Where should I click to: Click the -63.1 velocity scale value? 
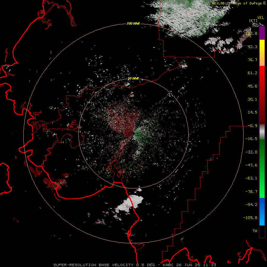[x=251, y=178]
